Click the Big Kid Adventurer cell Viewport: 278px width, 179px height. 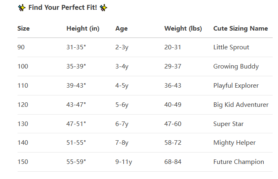point(241,105)
